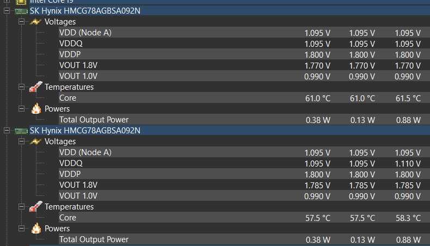
Task: Select Voltages label in first module
Action: pyautogui.click(x=60, y=22)
